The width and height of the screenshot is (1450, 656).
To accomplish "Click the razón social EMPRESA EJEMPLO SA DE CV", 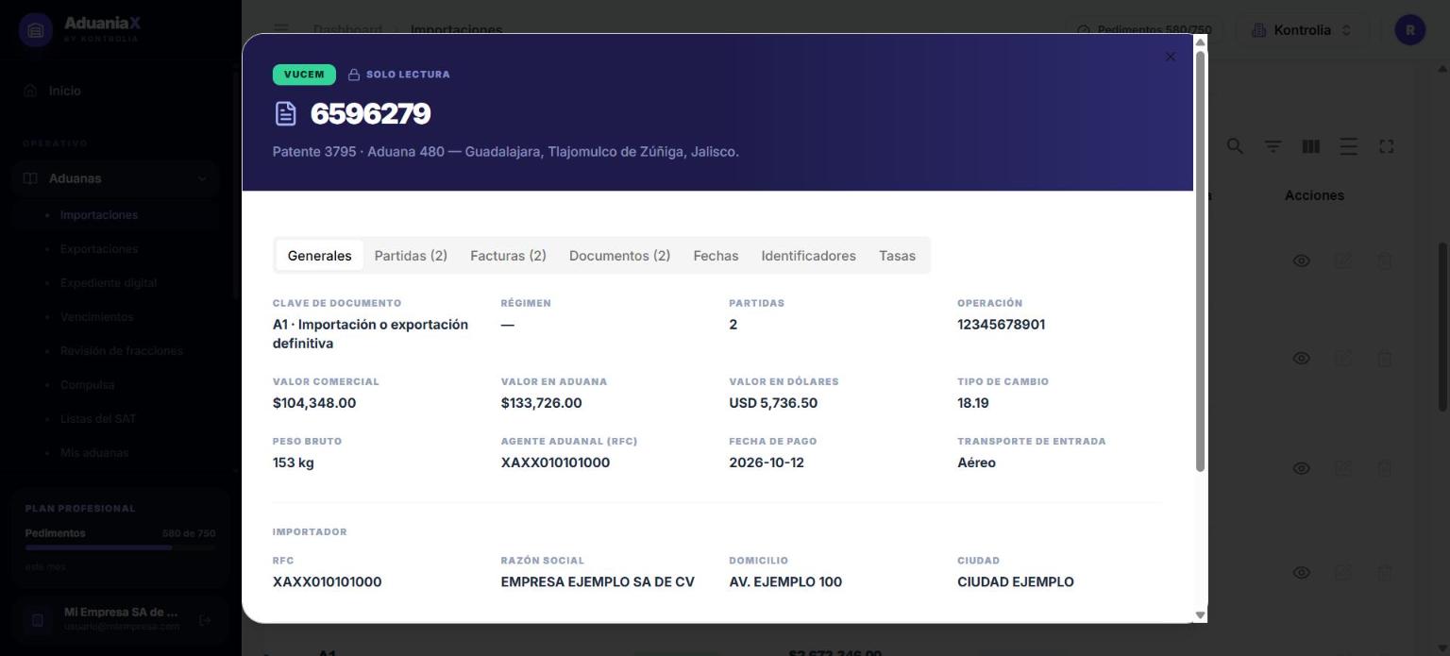I will coord(598,582).
